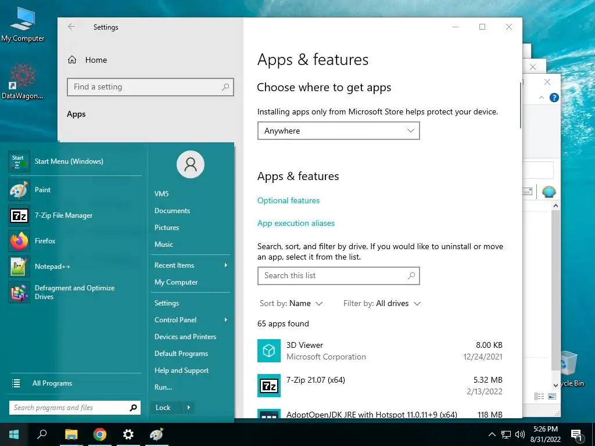Open the Sort by Name dropdown

pyautogui.click(x=291, y=303)
